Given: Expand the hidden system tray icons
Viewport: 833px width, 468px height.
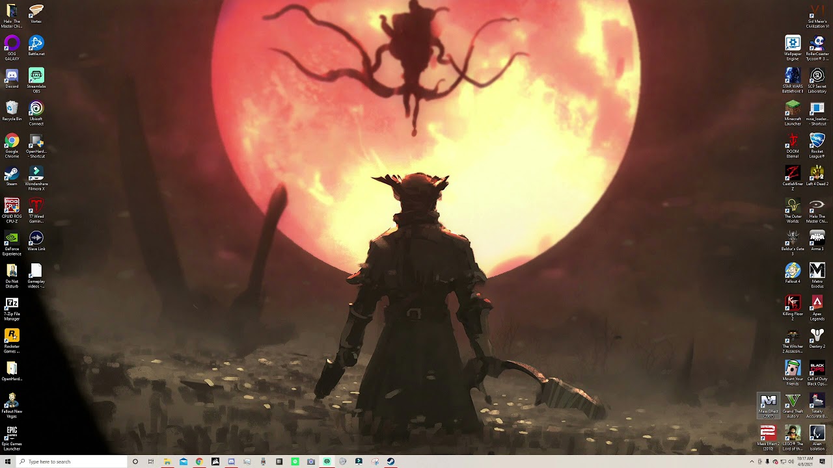Looking at the screenshot, I should (752, 461).
